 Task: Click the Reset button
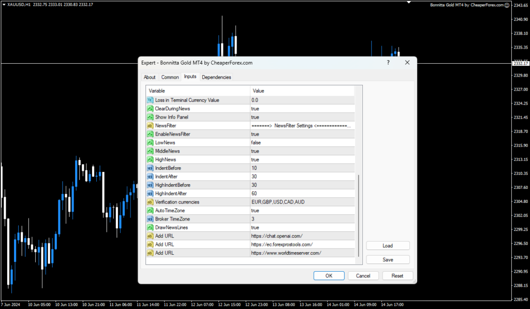tap(397, 275)
